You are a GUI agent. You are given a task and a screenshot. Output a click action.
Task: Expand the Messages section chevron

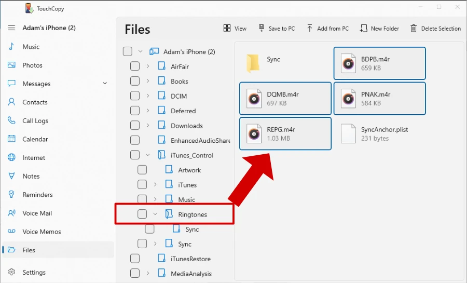click(x=105, y=84)
